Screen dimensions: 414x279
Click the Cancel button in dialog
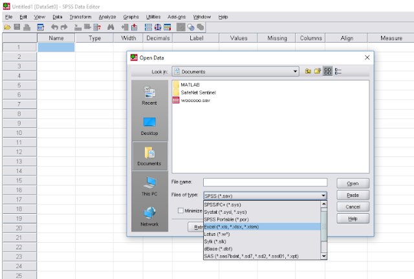click(353, 207)
